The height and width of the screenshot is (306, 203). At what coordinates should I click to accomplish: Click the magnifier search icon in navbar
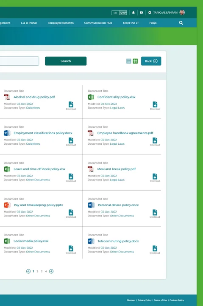coord(181,23)
